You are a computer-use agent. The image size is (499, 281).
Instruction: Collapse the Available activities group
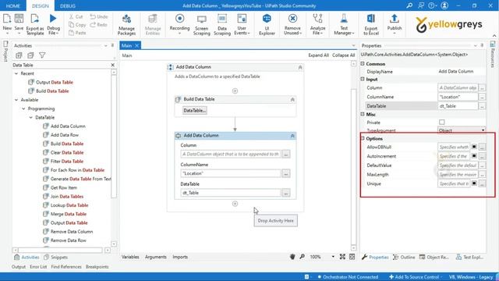click(x=16, y=100)
